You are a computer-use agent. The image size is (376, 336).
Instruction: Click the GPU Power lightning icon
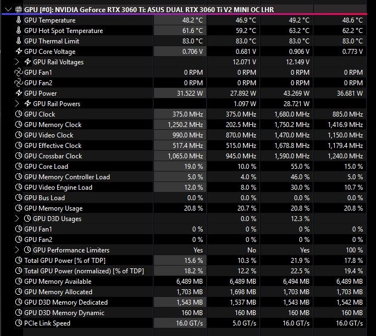[18, 93]
